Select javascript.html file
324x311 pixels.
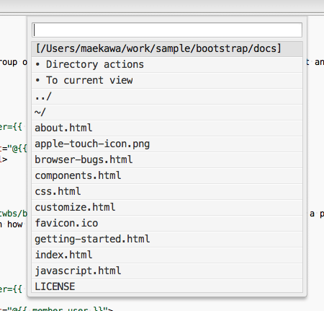point(167,271)
